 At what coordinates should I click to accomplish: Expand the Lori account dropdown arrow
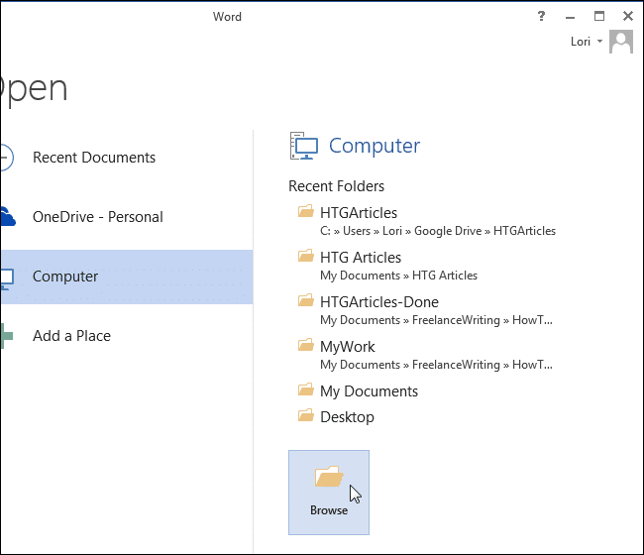coord(599,42)
